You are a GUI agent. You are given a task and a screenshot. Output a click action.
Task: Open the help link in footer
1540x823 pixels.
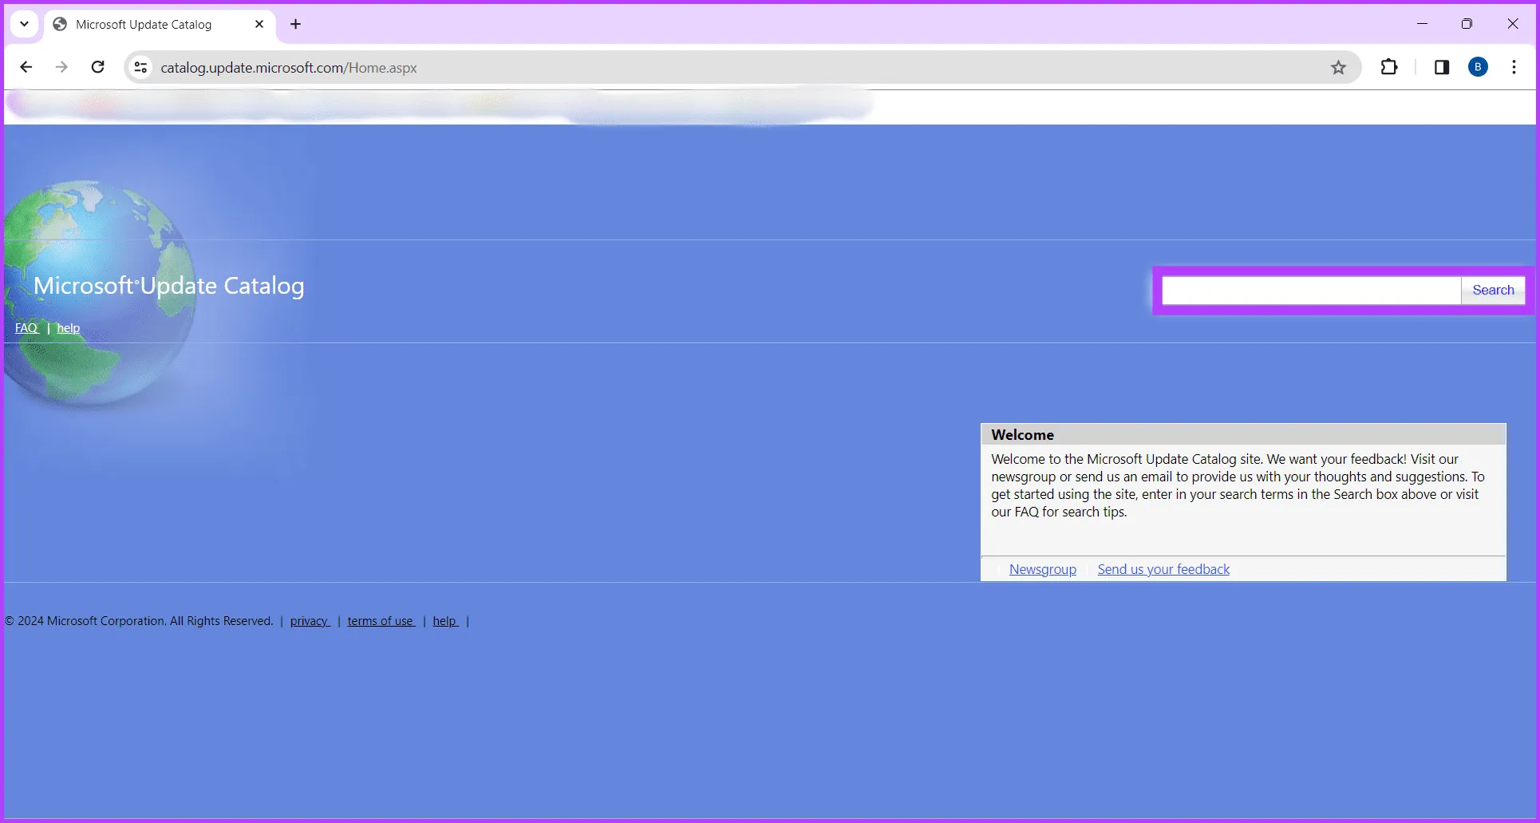coord(445,621)
